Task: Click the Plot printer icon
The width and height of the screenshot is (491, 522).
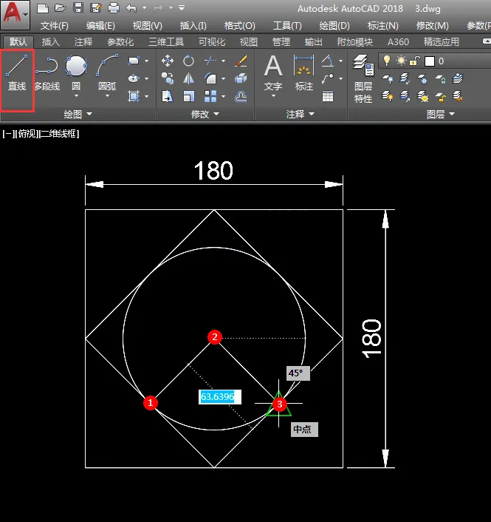Action: tap(114, 8)
